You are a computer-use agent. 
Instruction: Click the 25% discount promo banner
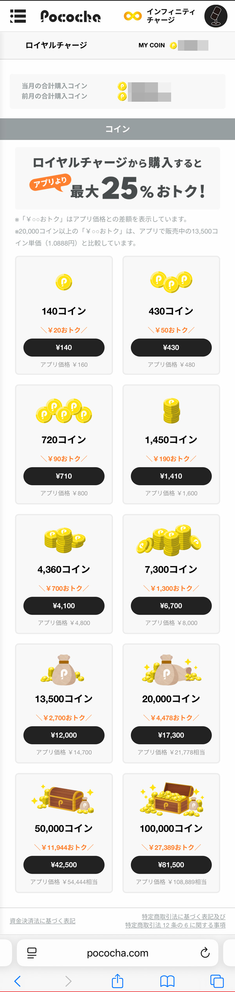117,178
